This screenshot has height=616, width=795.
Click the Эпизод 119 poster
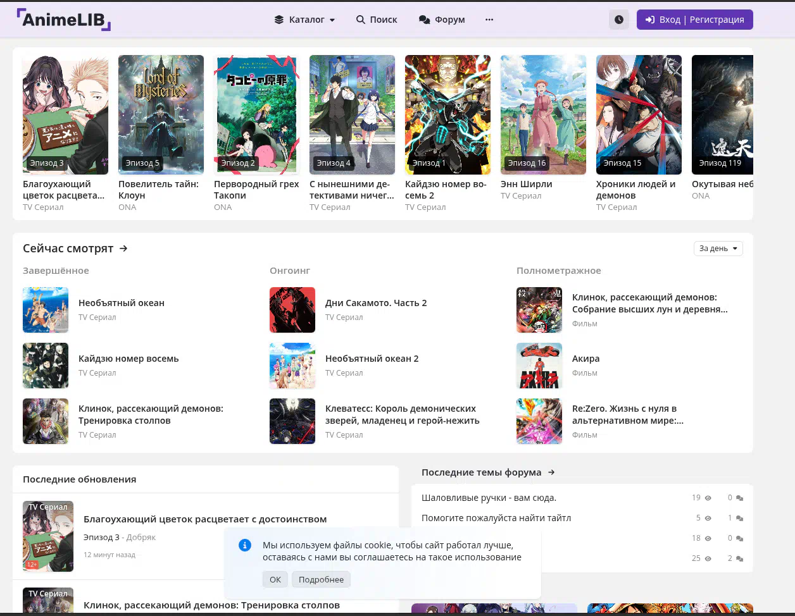point(722,114)
